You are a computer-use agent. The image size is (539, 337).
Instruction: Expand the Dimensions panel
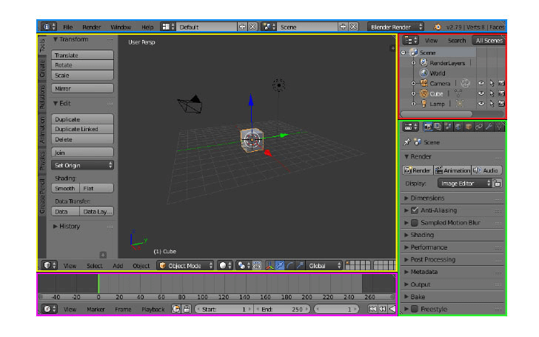(428, 198)
